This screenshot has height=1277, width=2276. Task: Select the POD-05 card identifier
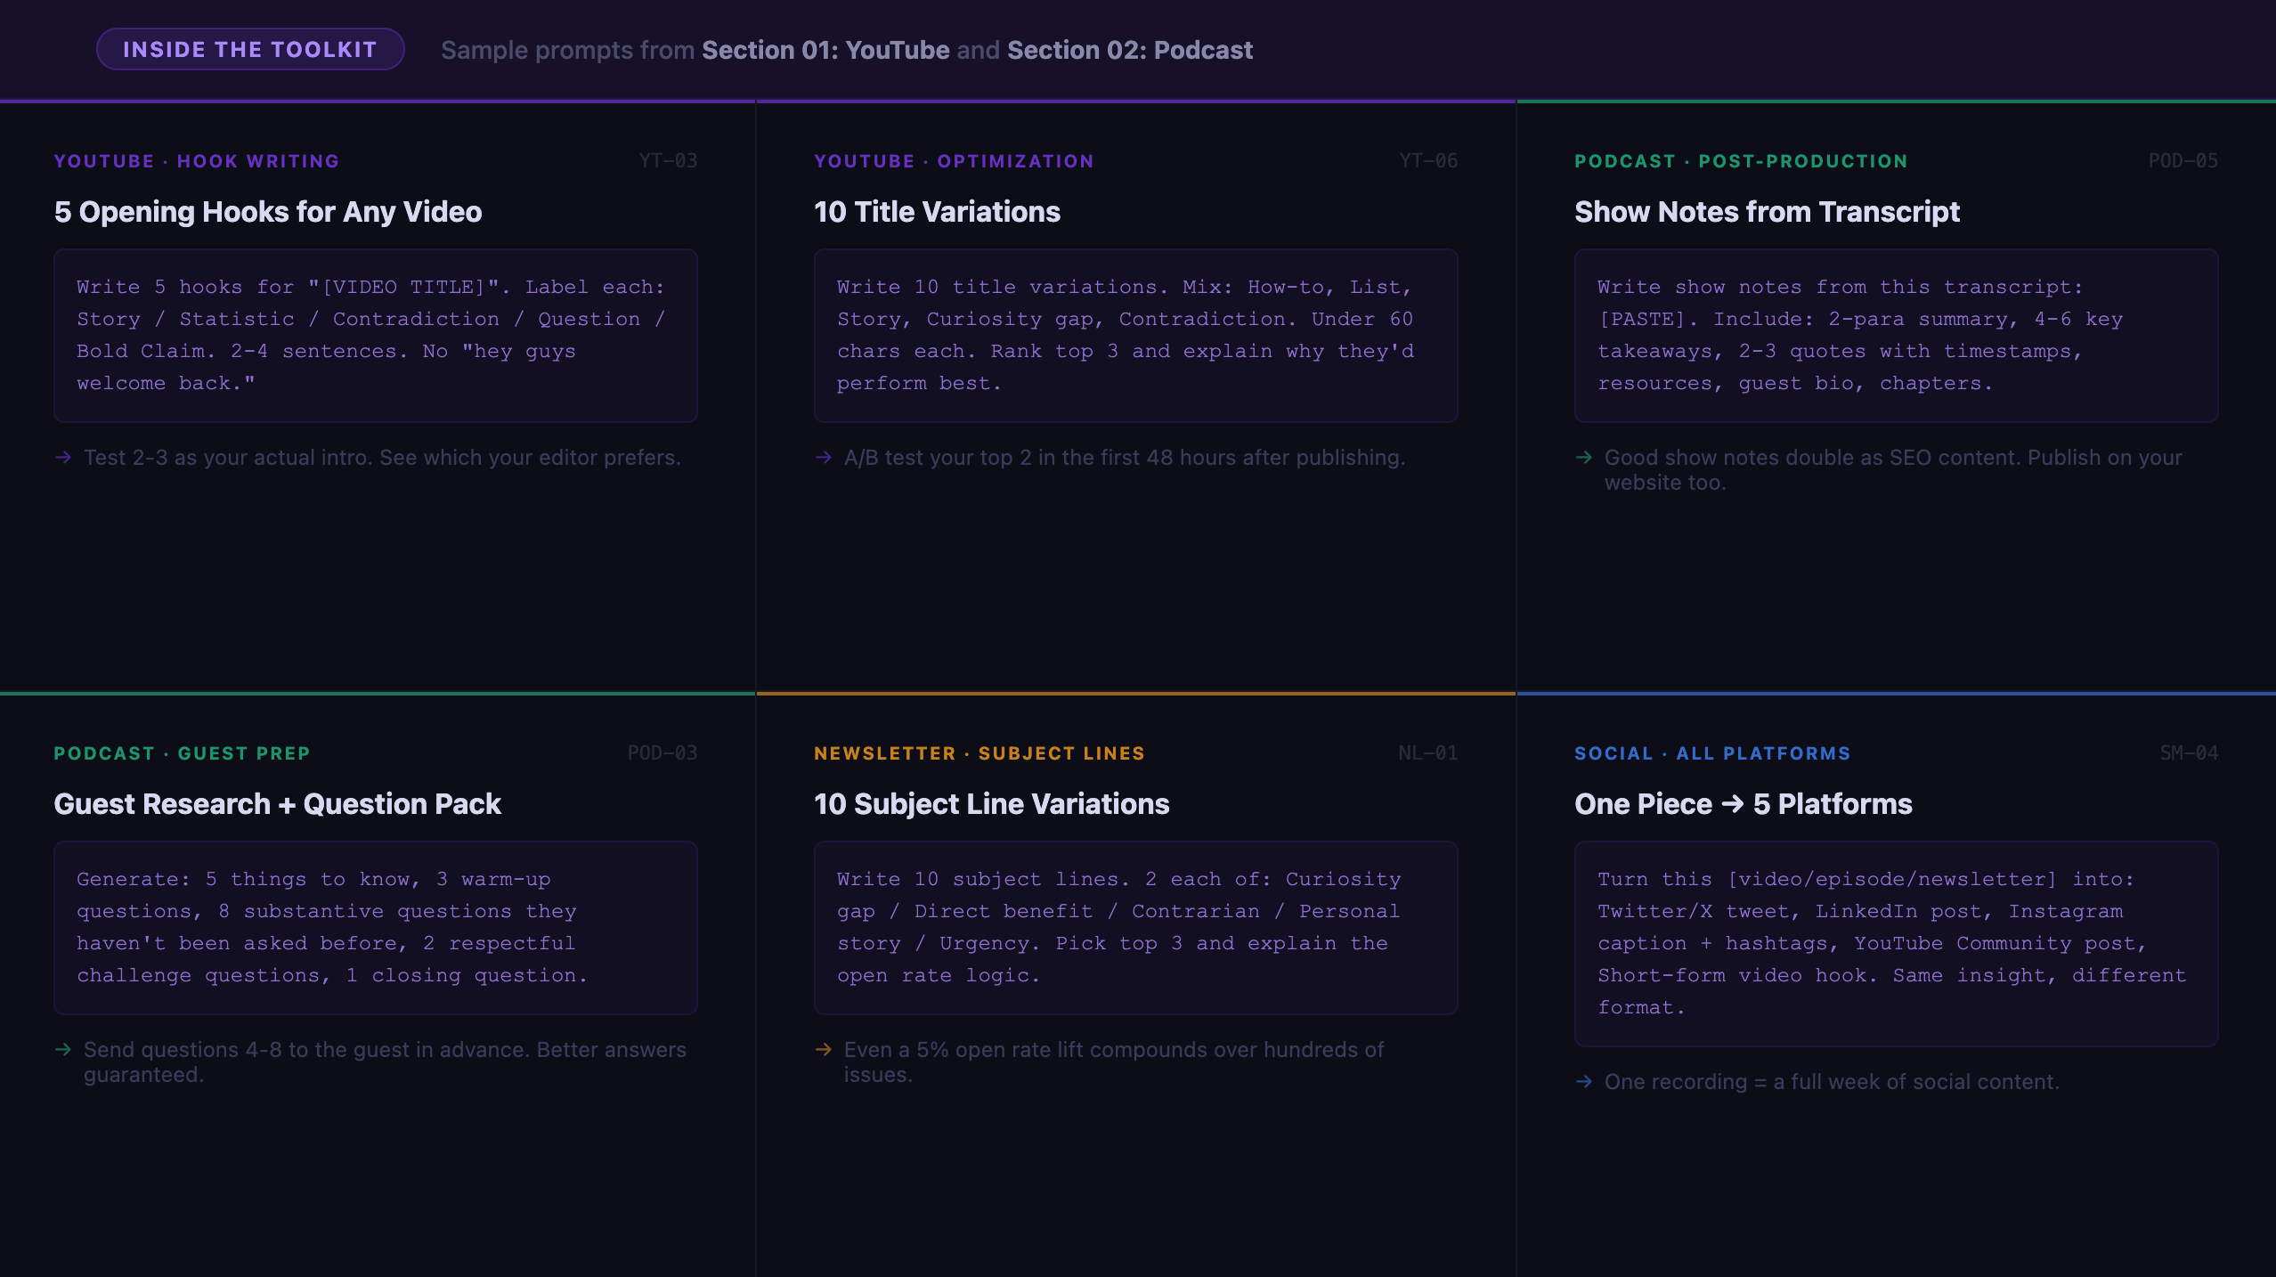tap(2184, 160)
